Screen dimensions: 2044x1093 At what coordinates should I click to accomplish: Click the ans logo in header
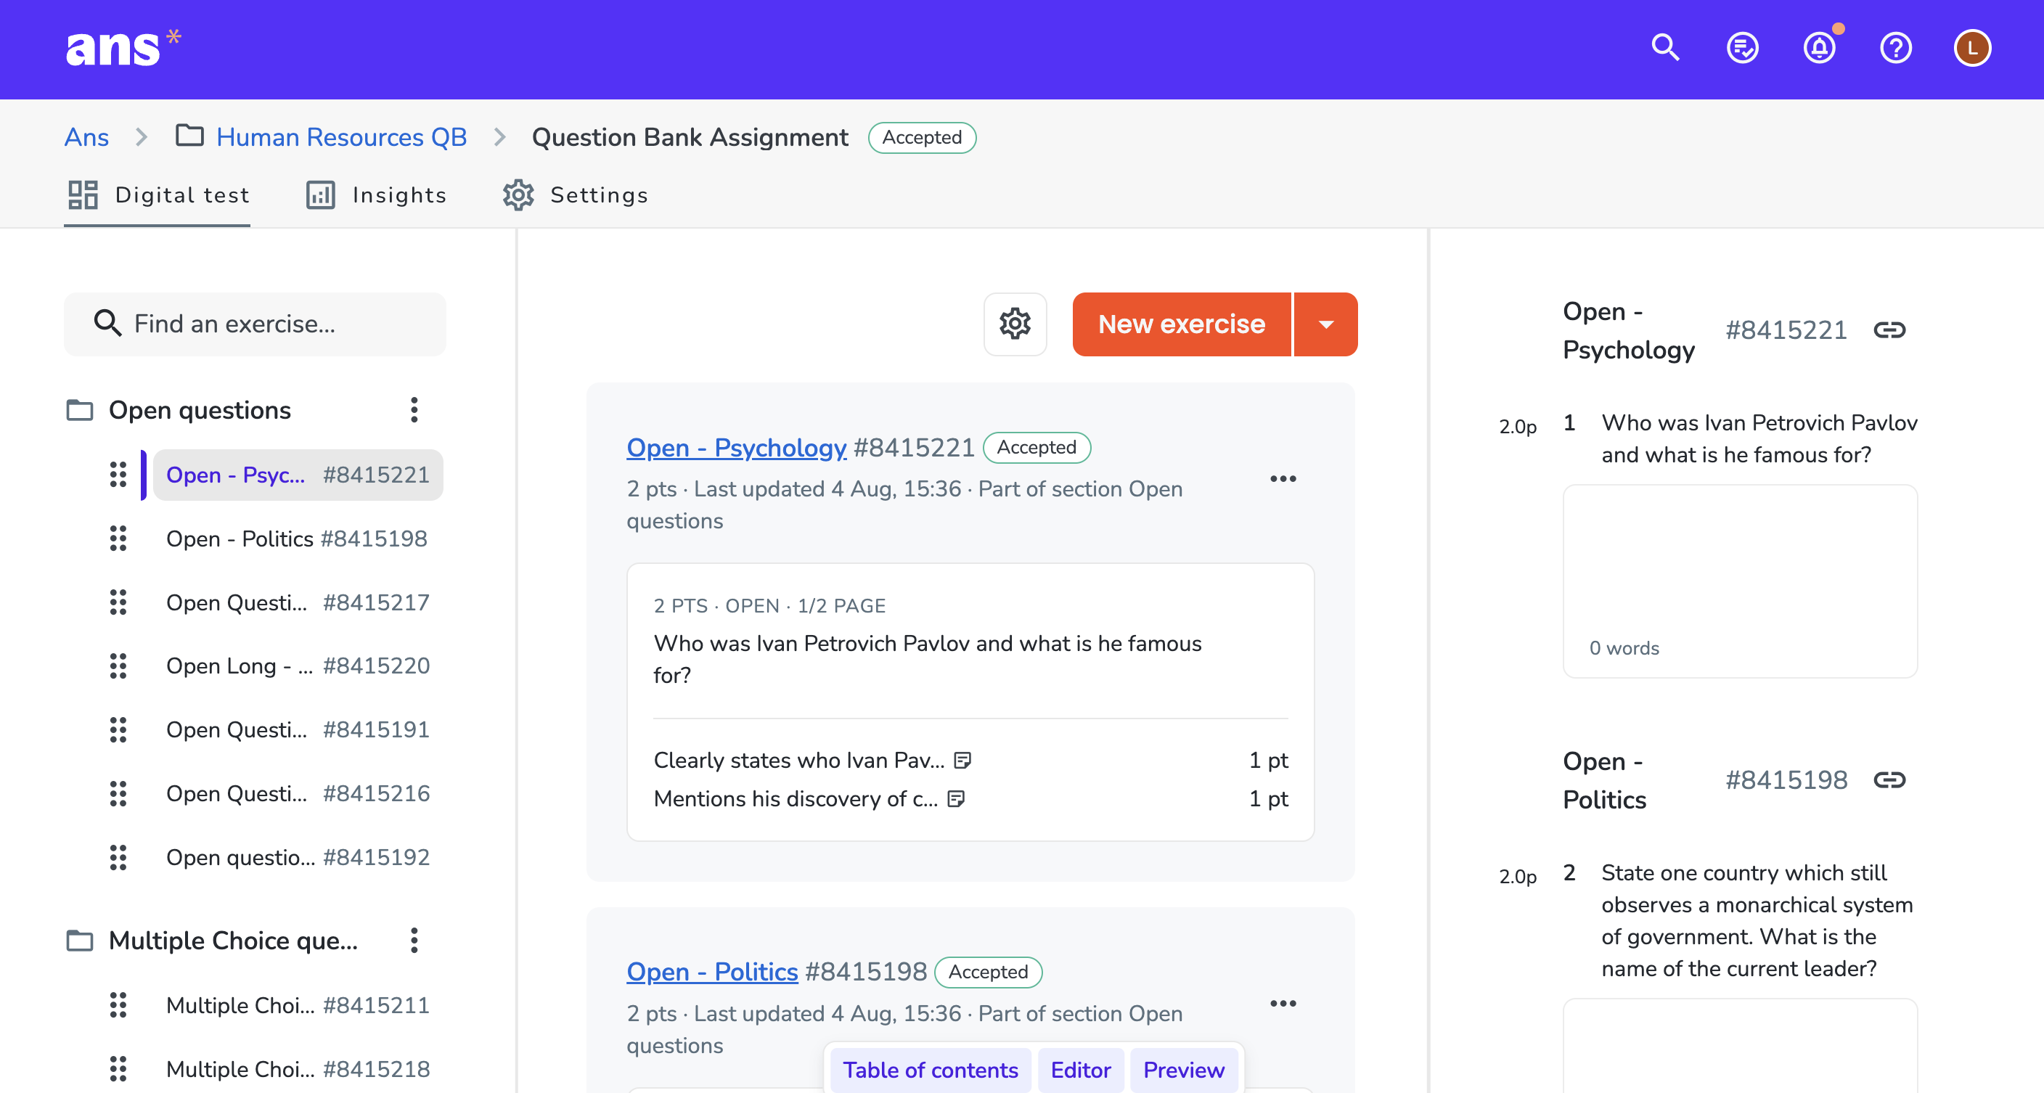click(x=123, y=49)
